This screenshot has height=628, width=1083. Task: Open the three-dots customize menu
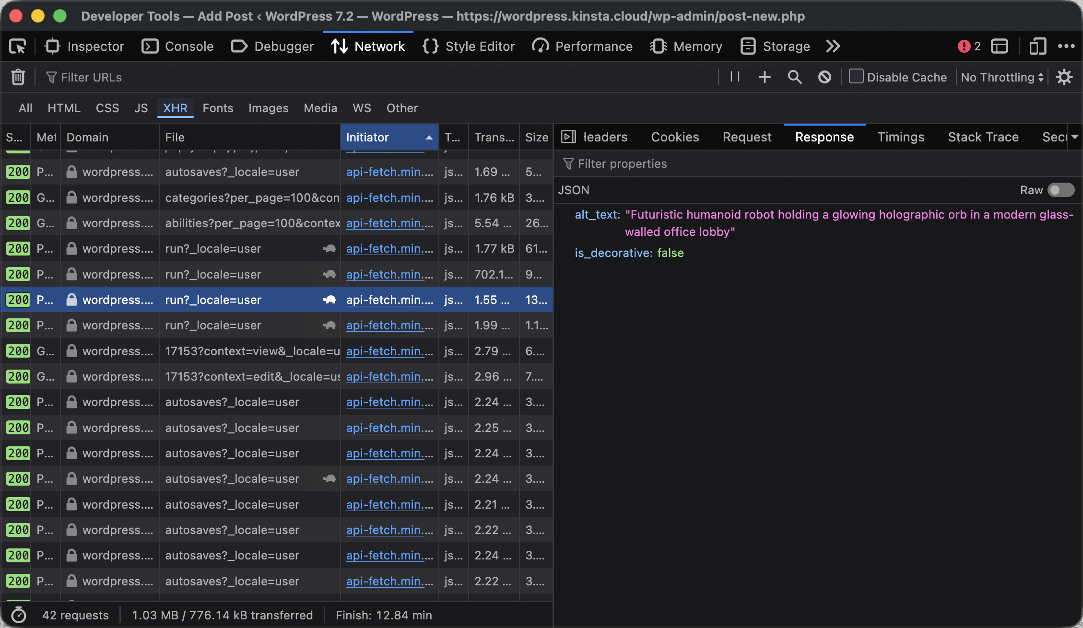point(1066,47)
